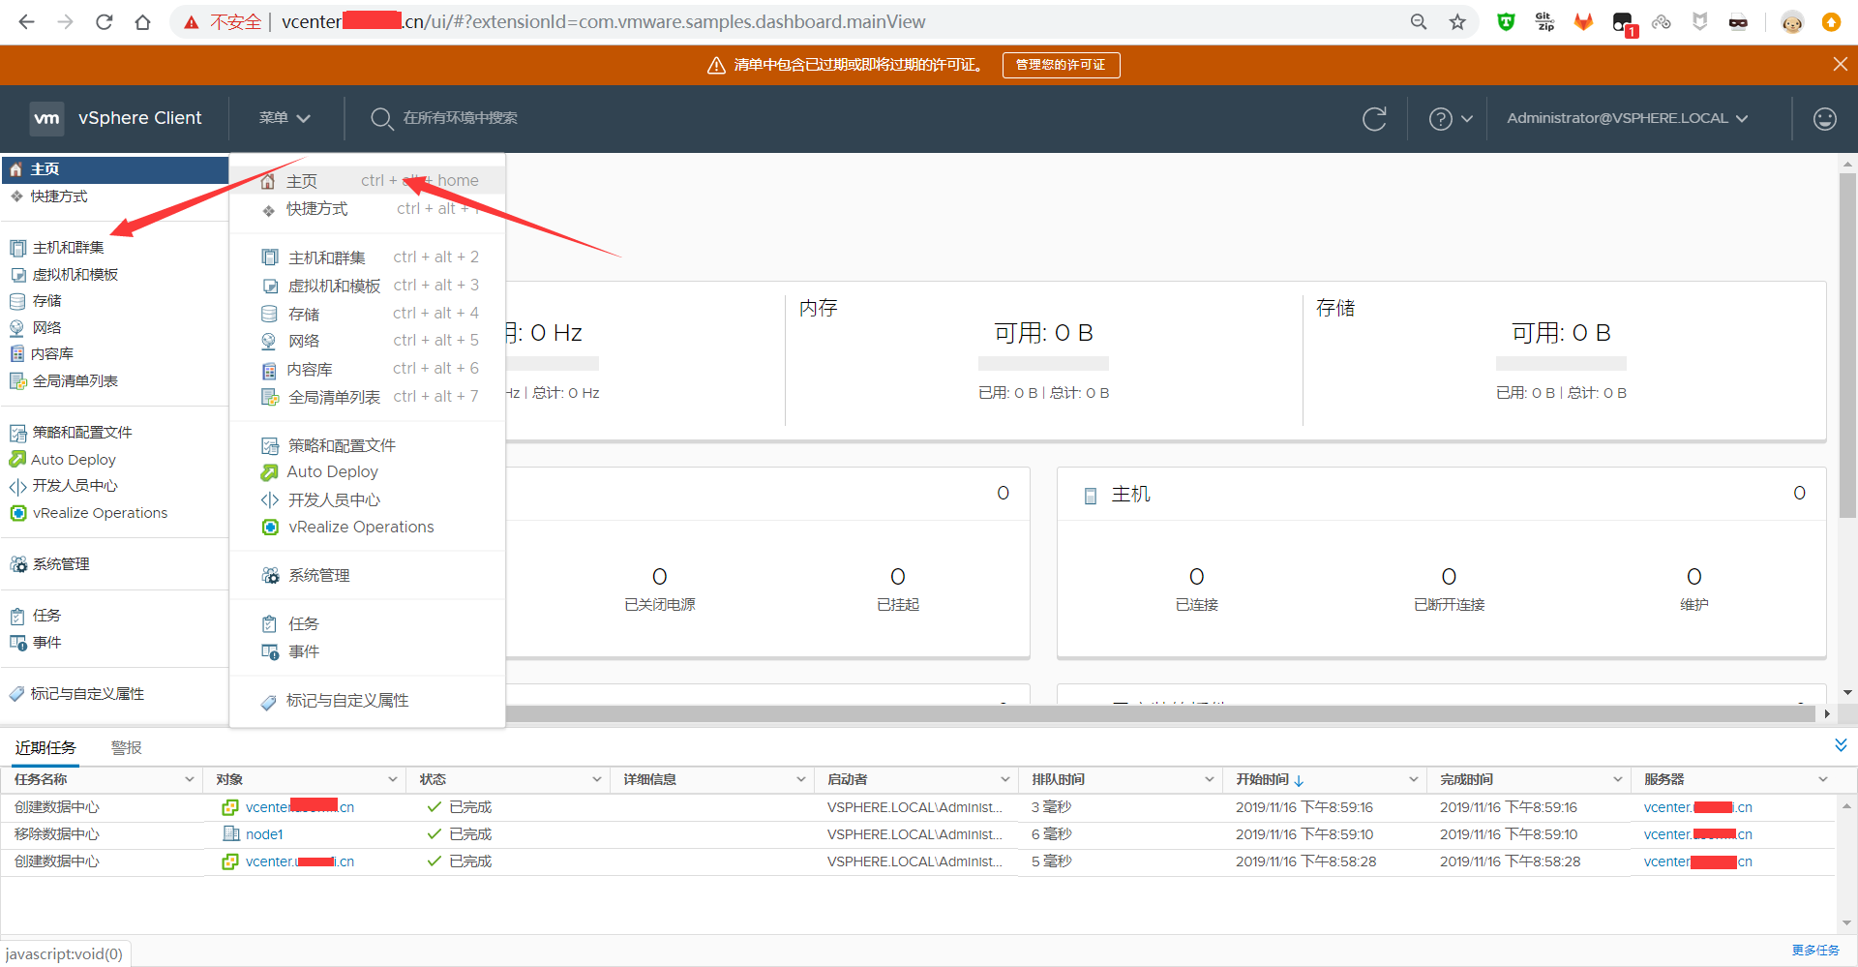Open 服务器 column filter dropdown

coord(1822,779)
